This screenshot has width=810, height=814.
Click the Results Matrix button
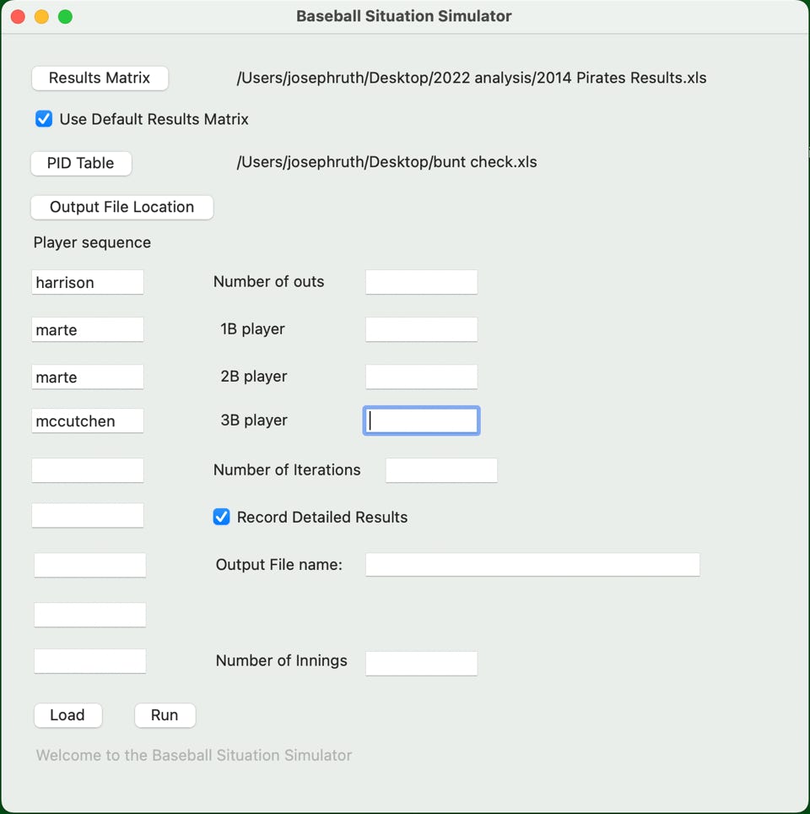coord(100,78)
